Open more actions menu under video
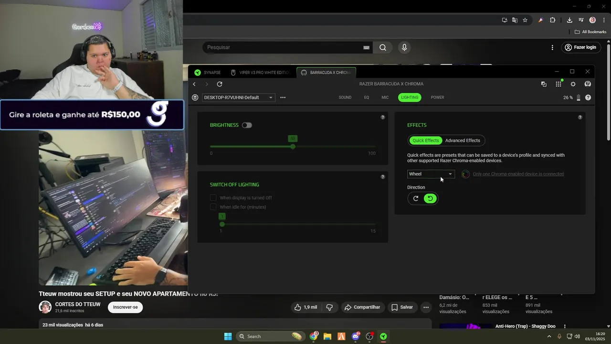Screen dimensions: 611x344 click(x=426, y=307)
